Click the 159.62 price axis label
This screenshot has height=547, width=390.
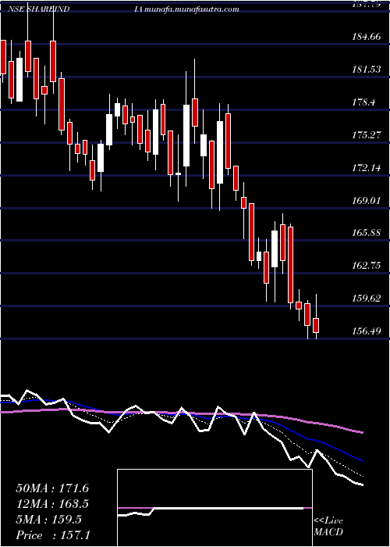click(x=367, y=298)
